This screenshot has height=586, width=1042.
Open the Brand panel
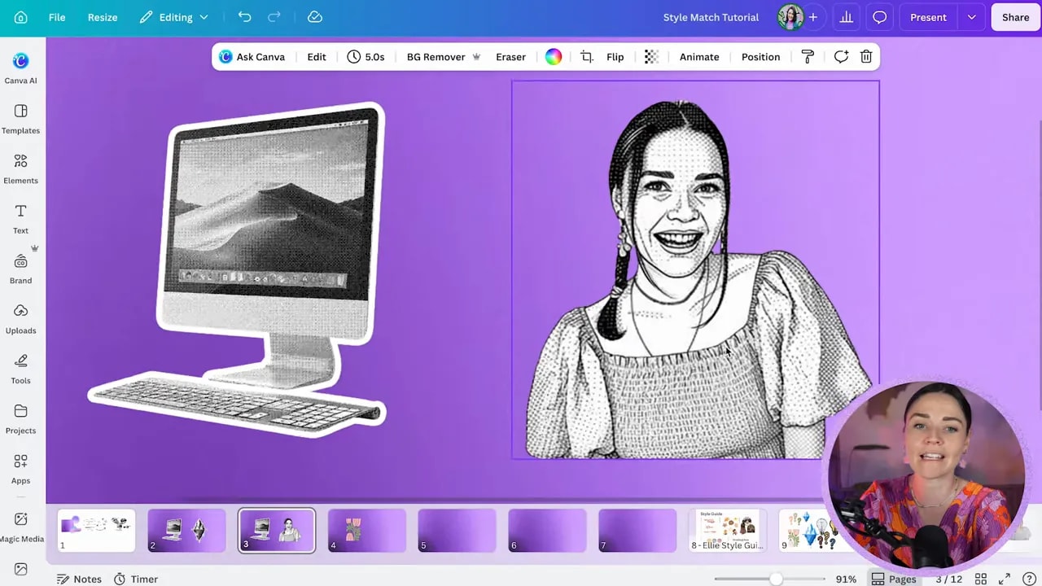[20, 269]
